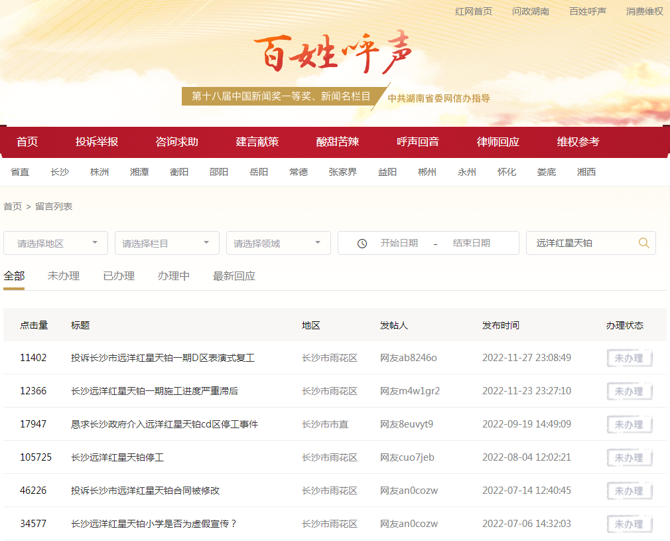Click the 未办理 status button on the first row
The height and width of the screenshot is (541, 670).
click(628, 358)
